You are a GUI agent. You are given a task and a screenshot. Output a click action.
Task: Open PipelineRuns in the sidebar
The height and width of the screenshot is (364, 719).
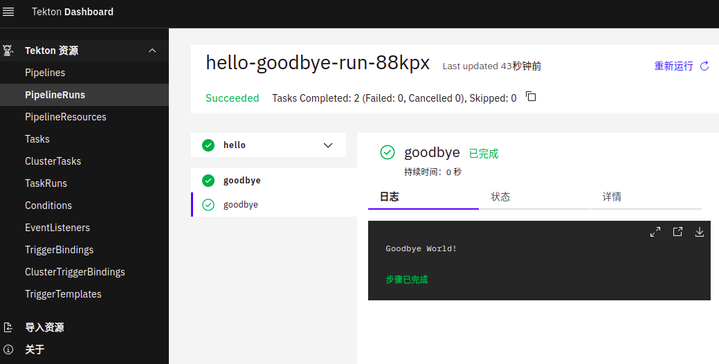pos(84,95)
